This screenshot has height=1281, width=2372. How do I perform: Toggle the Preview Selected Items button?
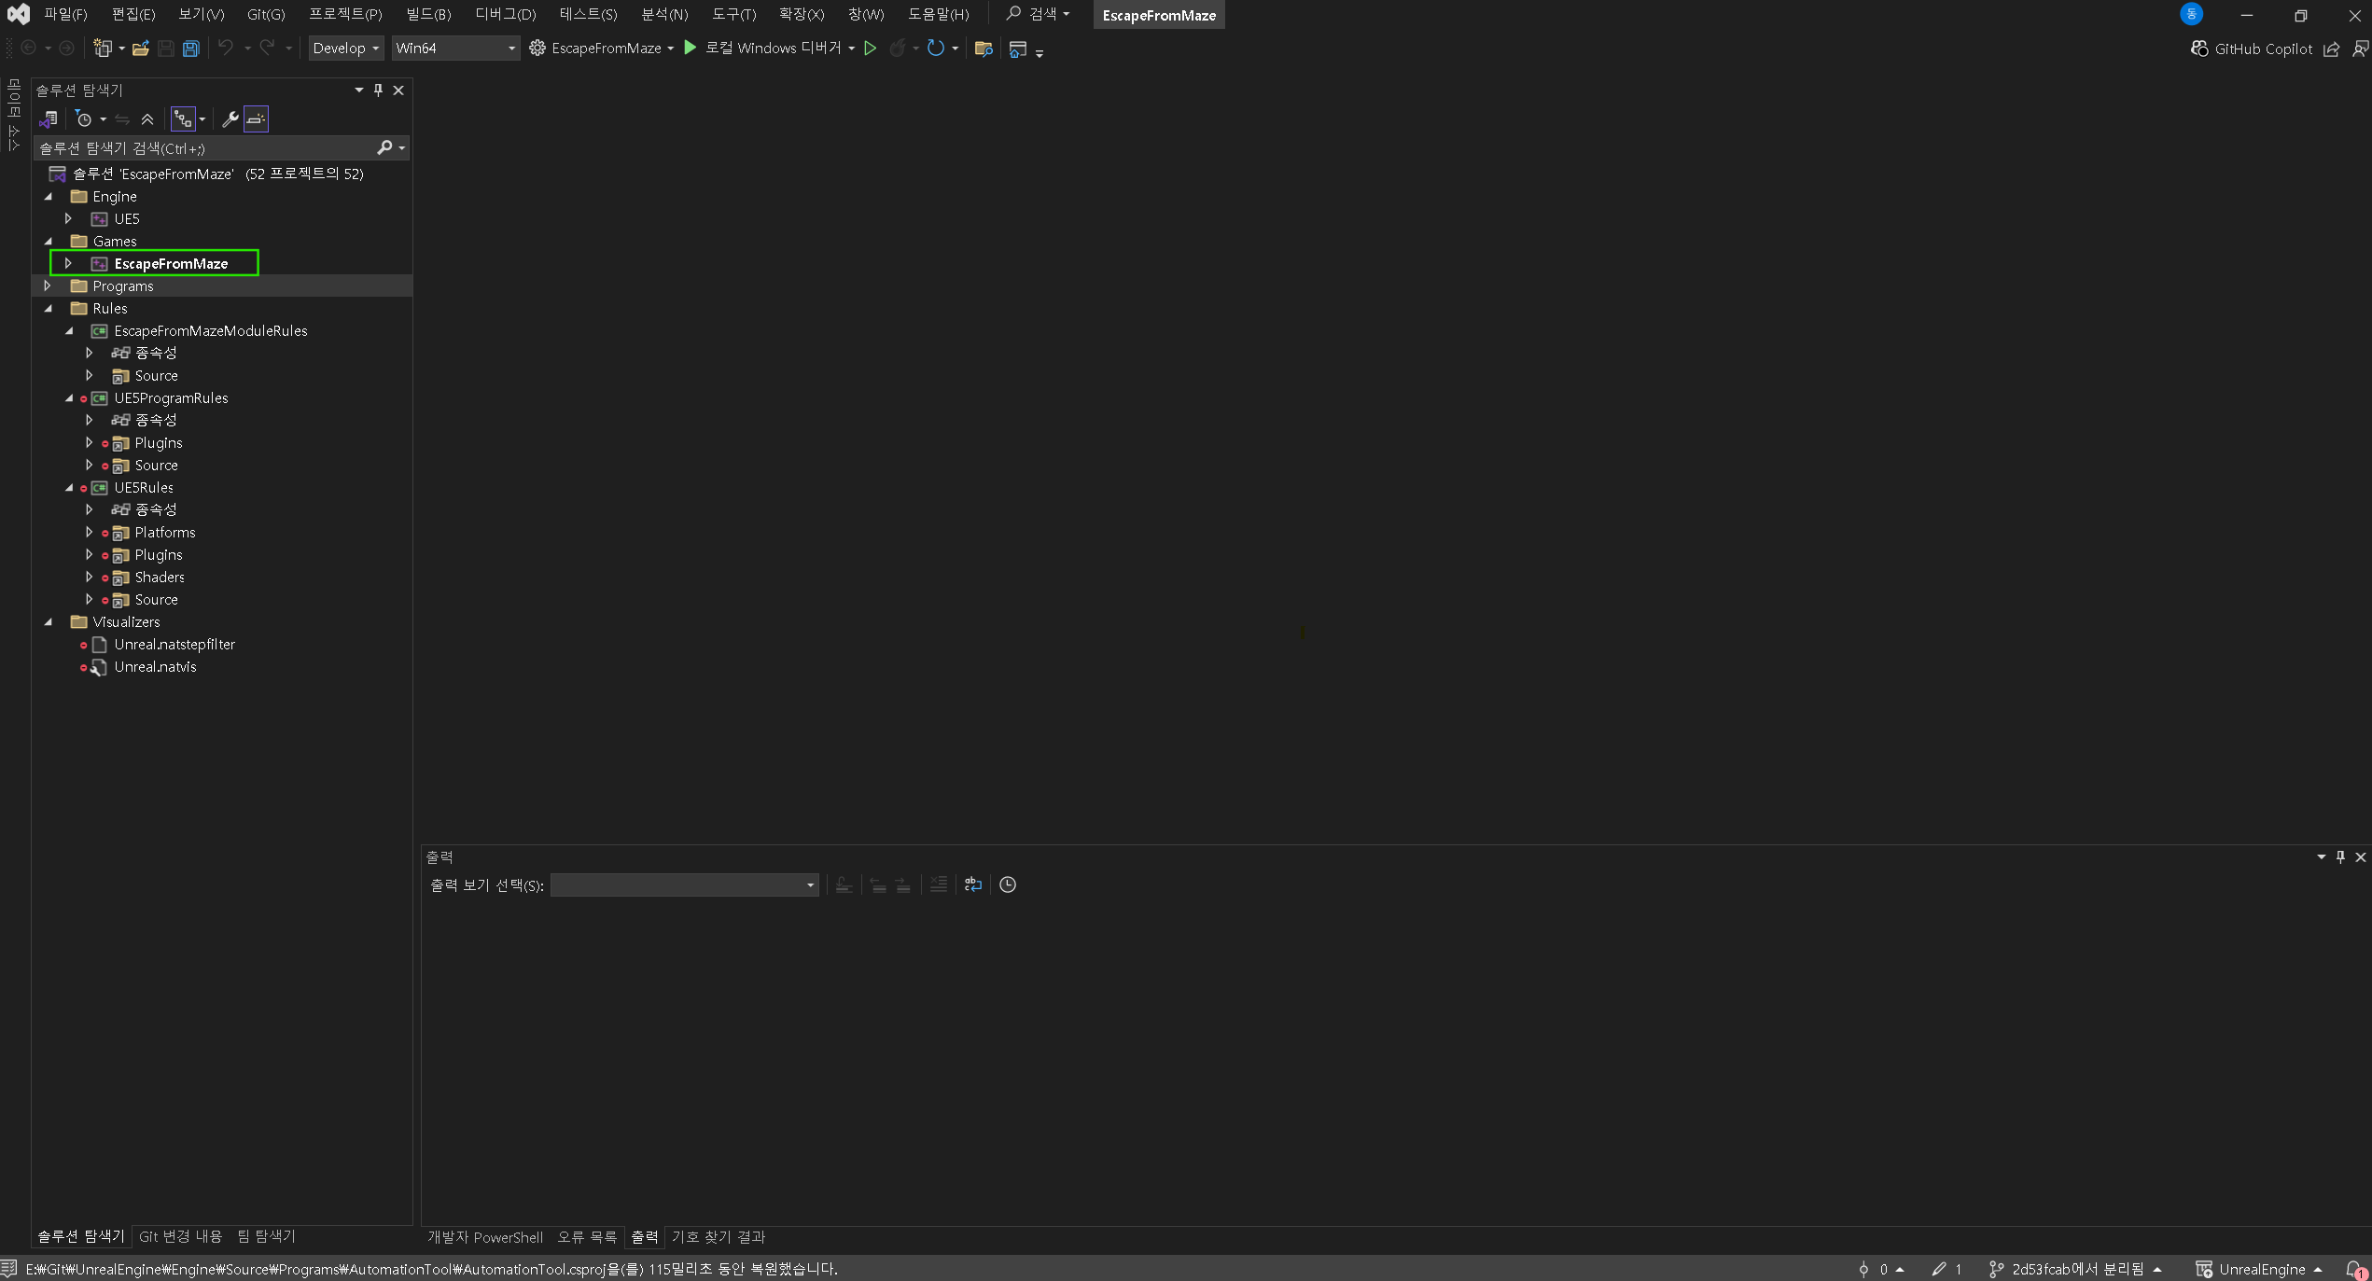256,119
